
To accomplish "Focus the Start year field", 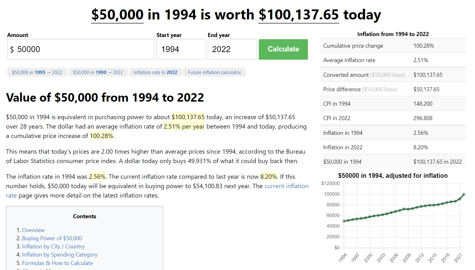I will pos(181,49).
